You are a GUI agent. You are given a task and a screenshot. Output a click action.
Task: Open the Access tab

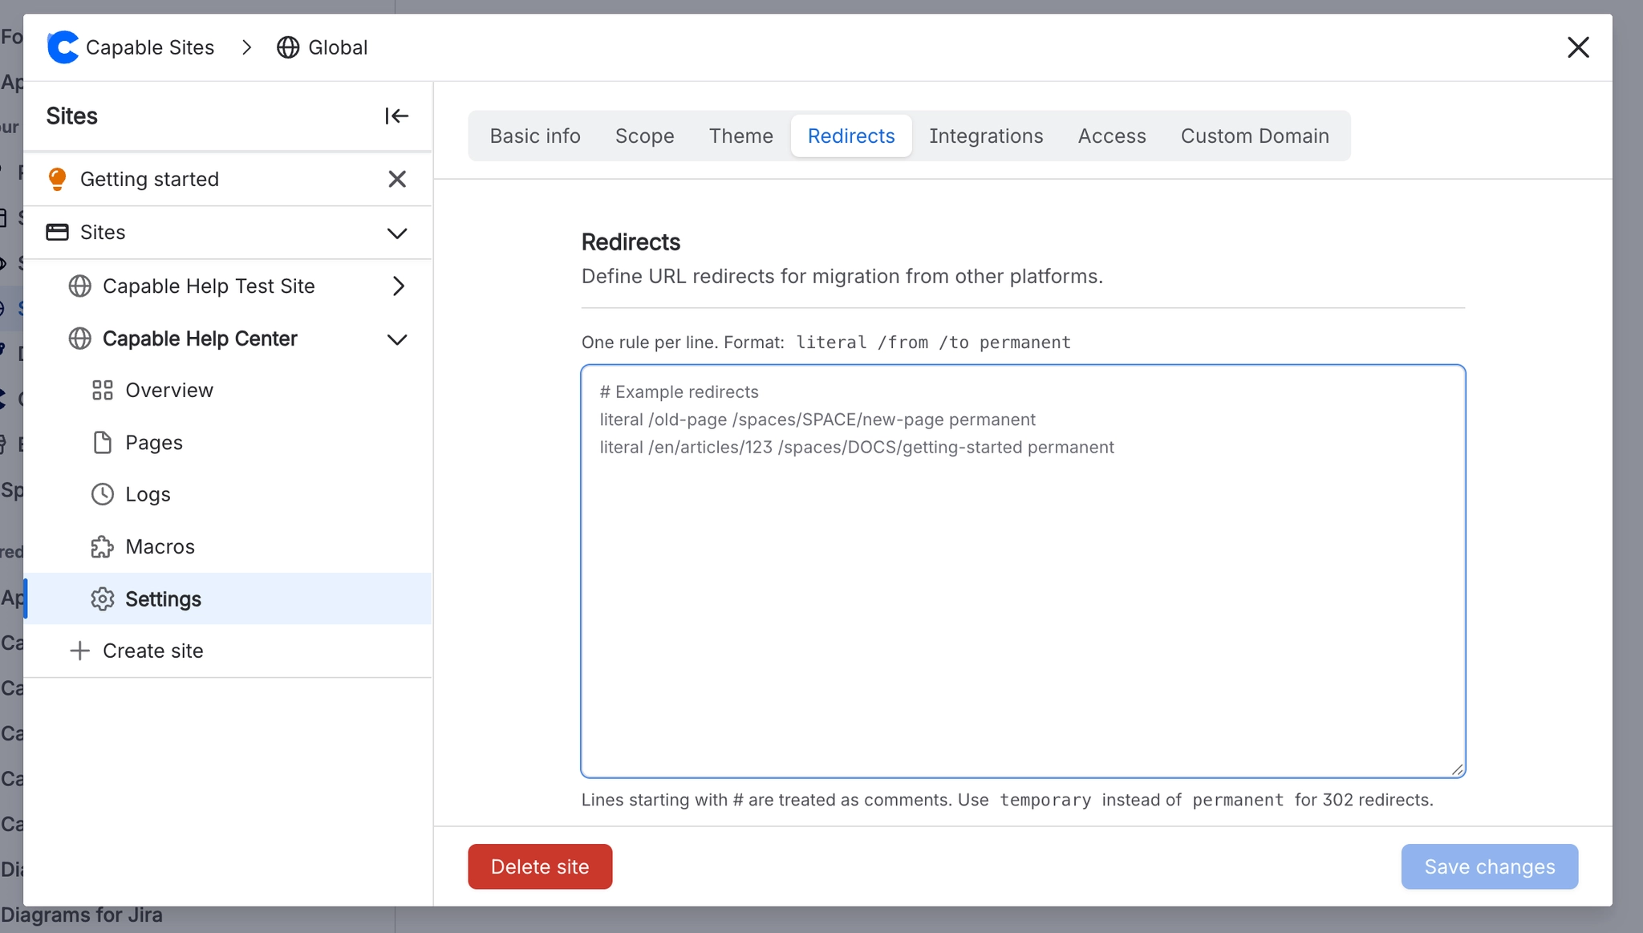(1112, 136)
